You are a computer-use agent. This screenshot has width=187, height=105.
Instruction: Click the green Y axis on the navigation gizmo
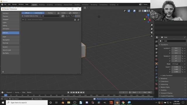(x=145, y=19)
